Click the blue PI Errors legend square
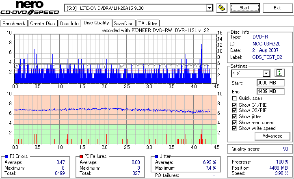 coord(6,157)
